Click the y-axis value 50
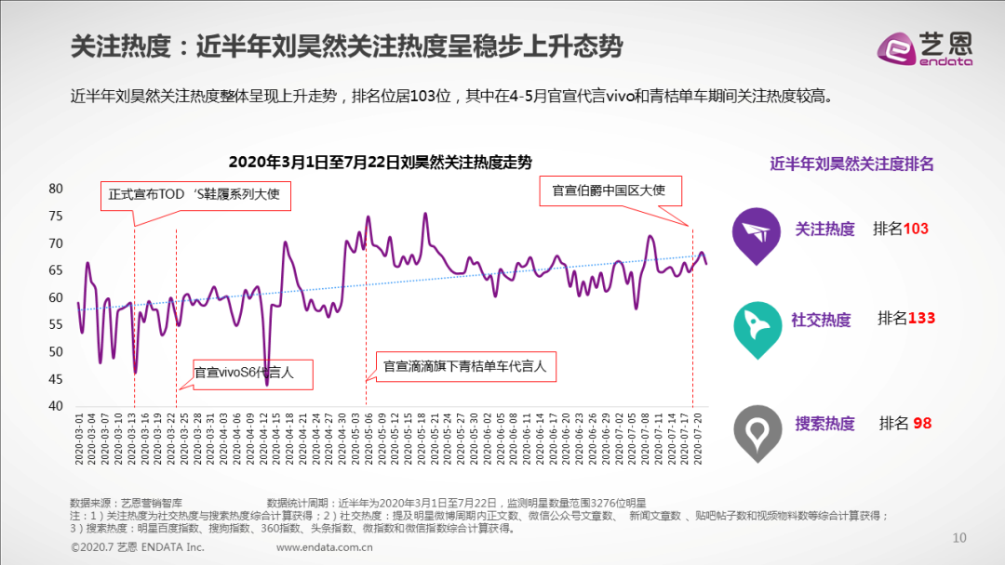1005x565 pixels. pos(56,351)
